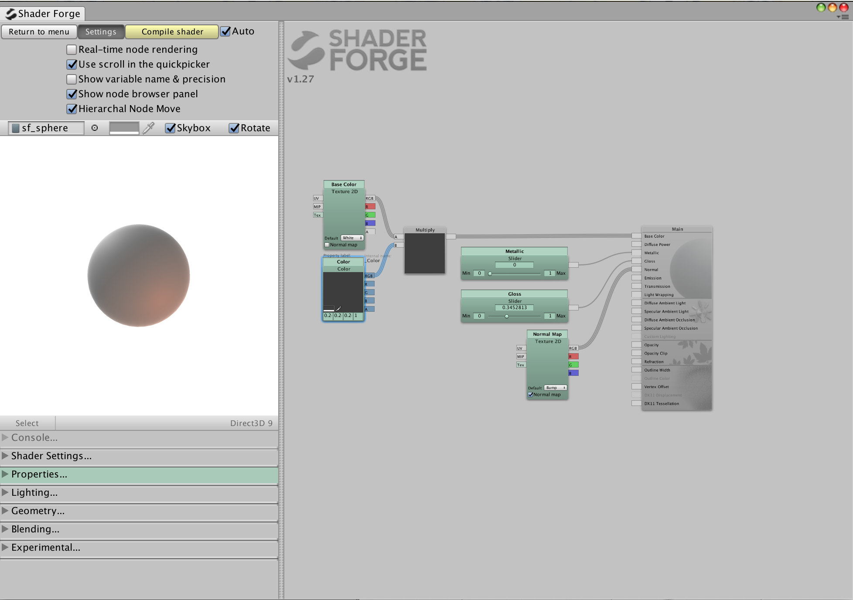Disable Use scroll in the quickpicker
853x600 pixels.
(x=72, y=64)
